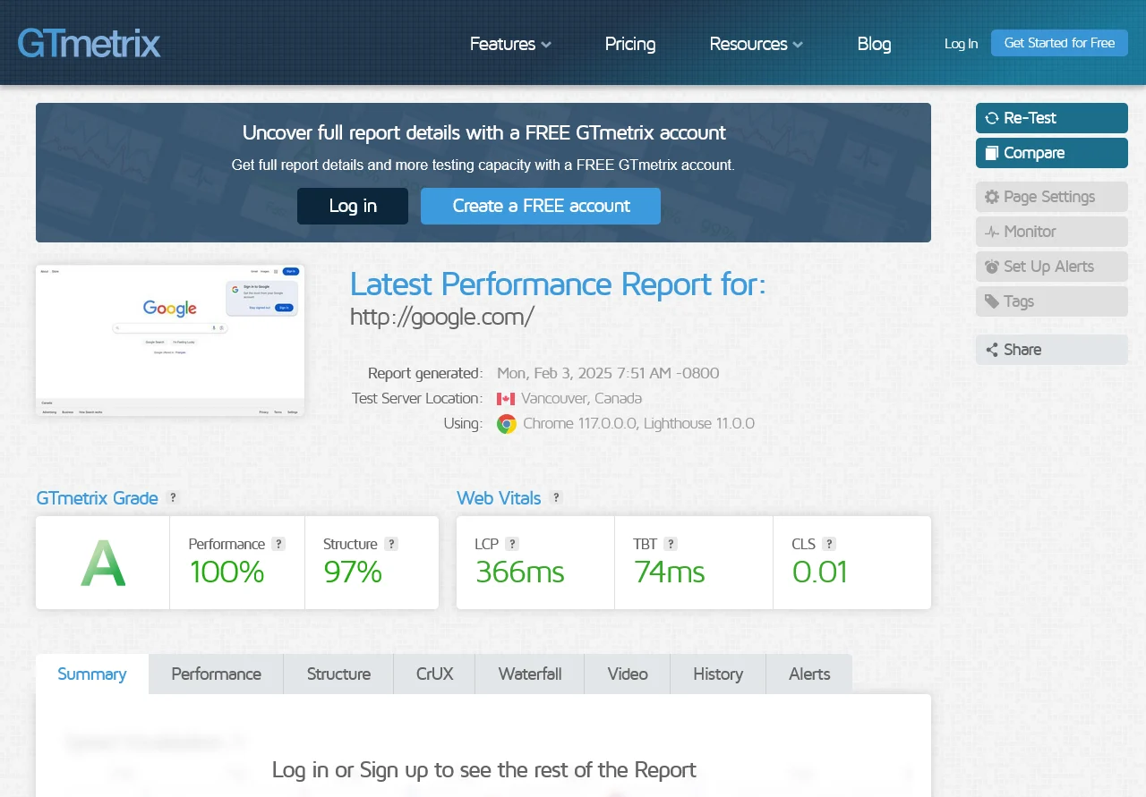Click the 366ms LCP value
This screenshot has width=1146, height=797.
[520, 572]
